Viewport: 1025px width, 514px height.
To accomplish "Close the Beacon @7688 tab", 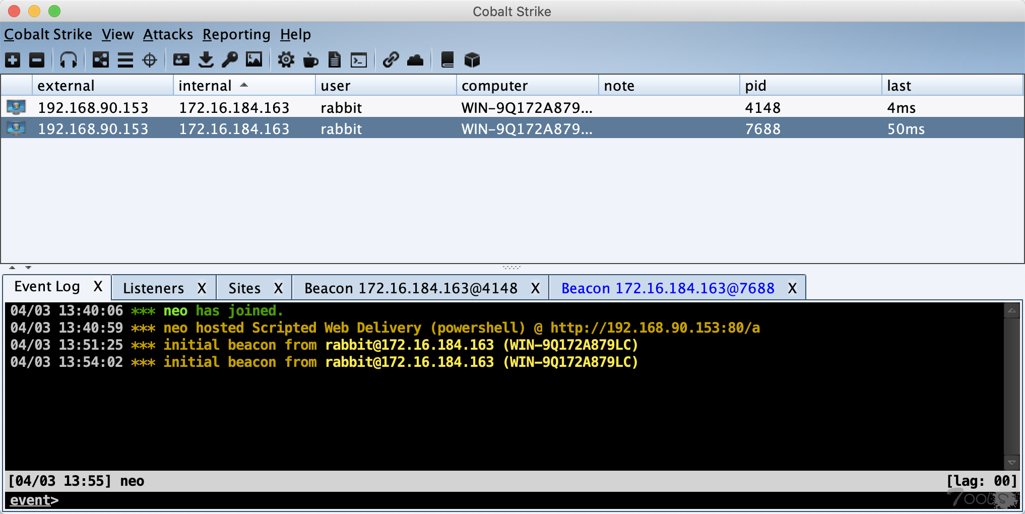I will [793, 288].
